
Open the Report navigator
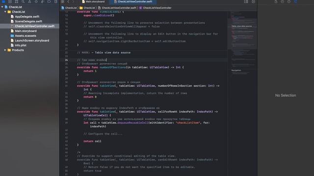pyautogui.click(x=55, y=1)
